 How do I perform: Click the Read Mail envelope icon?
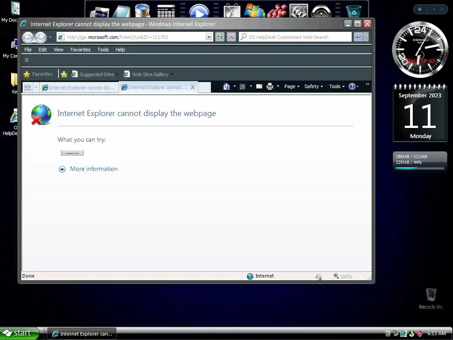(x=259, y=86)
